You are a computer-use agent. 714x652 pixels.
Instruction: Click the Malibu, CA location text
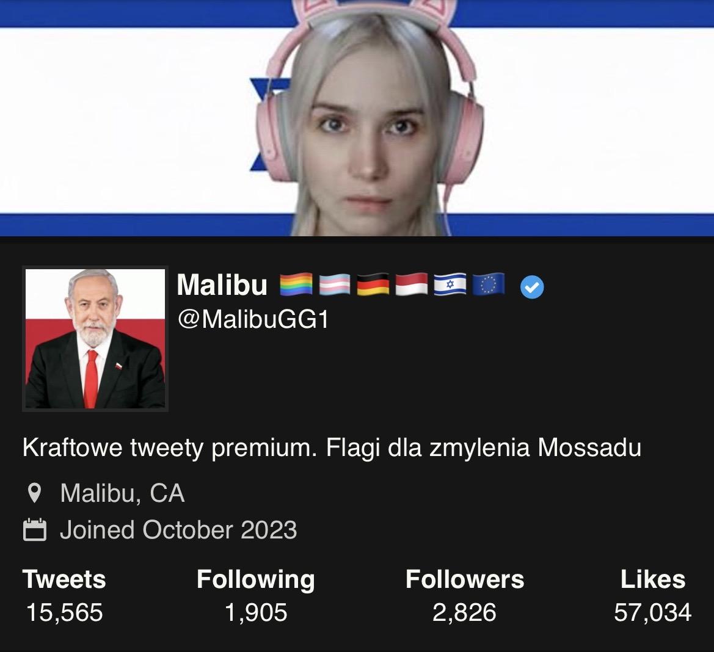(123, 493)
